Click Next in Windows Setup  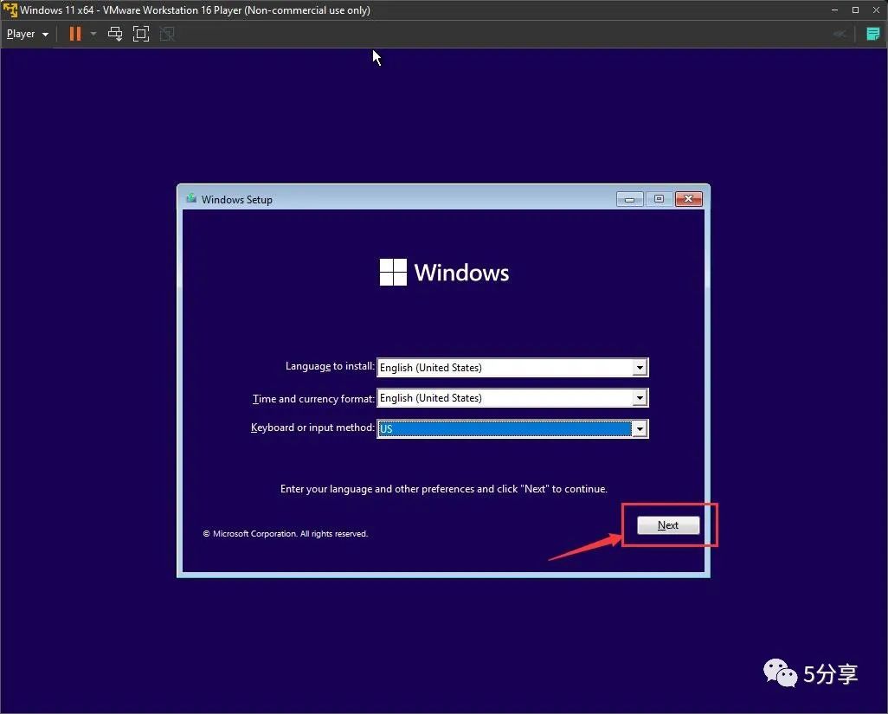pos(668,524)
